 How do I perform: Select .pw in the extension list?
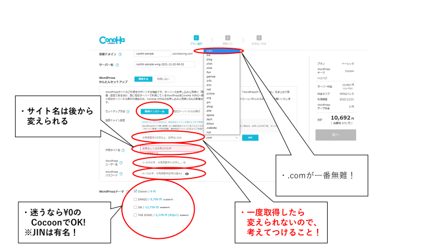221,102
